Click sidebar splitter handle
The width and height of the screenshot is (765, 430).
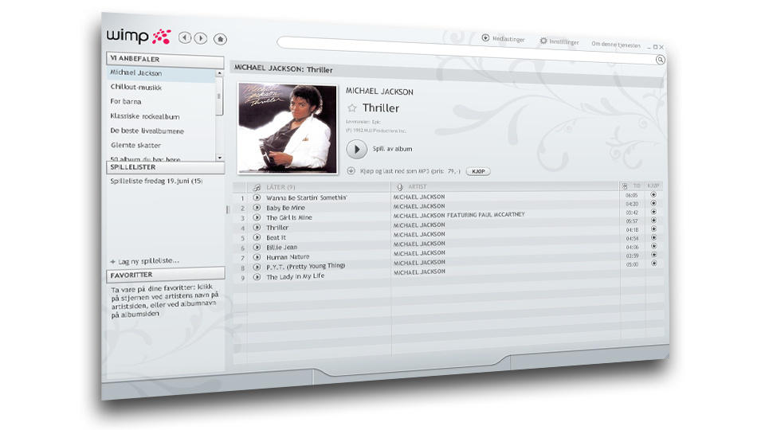227,209
